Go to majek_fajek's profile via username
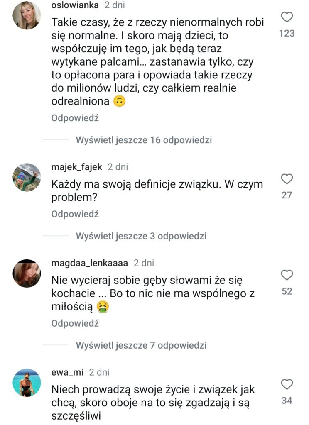The height and width of the screenshot is (425, 309). [77, 167]
